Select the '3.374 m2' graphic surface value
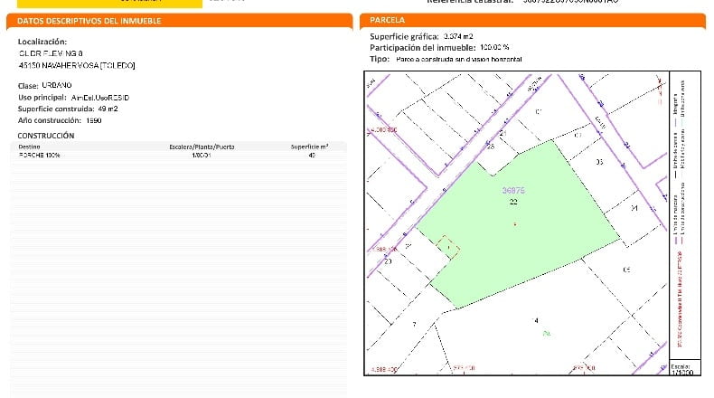The image size is (714, 398). (458, 36)
